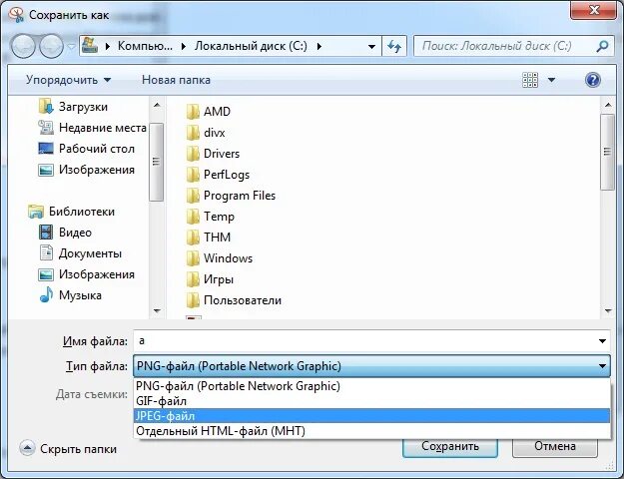
Task: Select Недавние места in navigation pane
Action: (103, 128)
